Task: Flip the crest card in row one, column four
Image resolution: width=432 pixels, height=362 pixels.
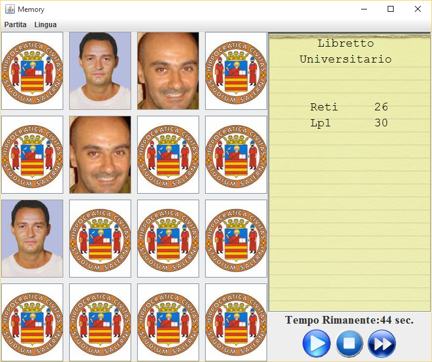Action: coord(236,71)
